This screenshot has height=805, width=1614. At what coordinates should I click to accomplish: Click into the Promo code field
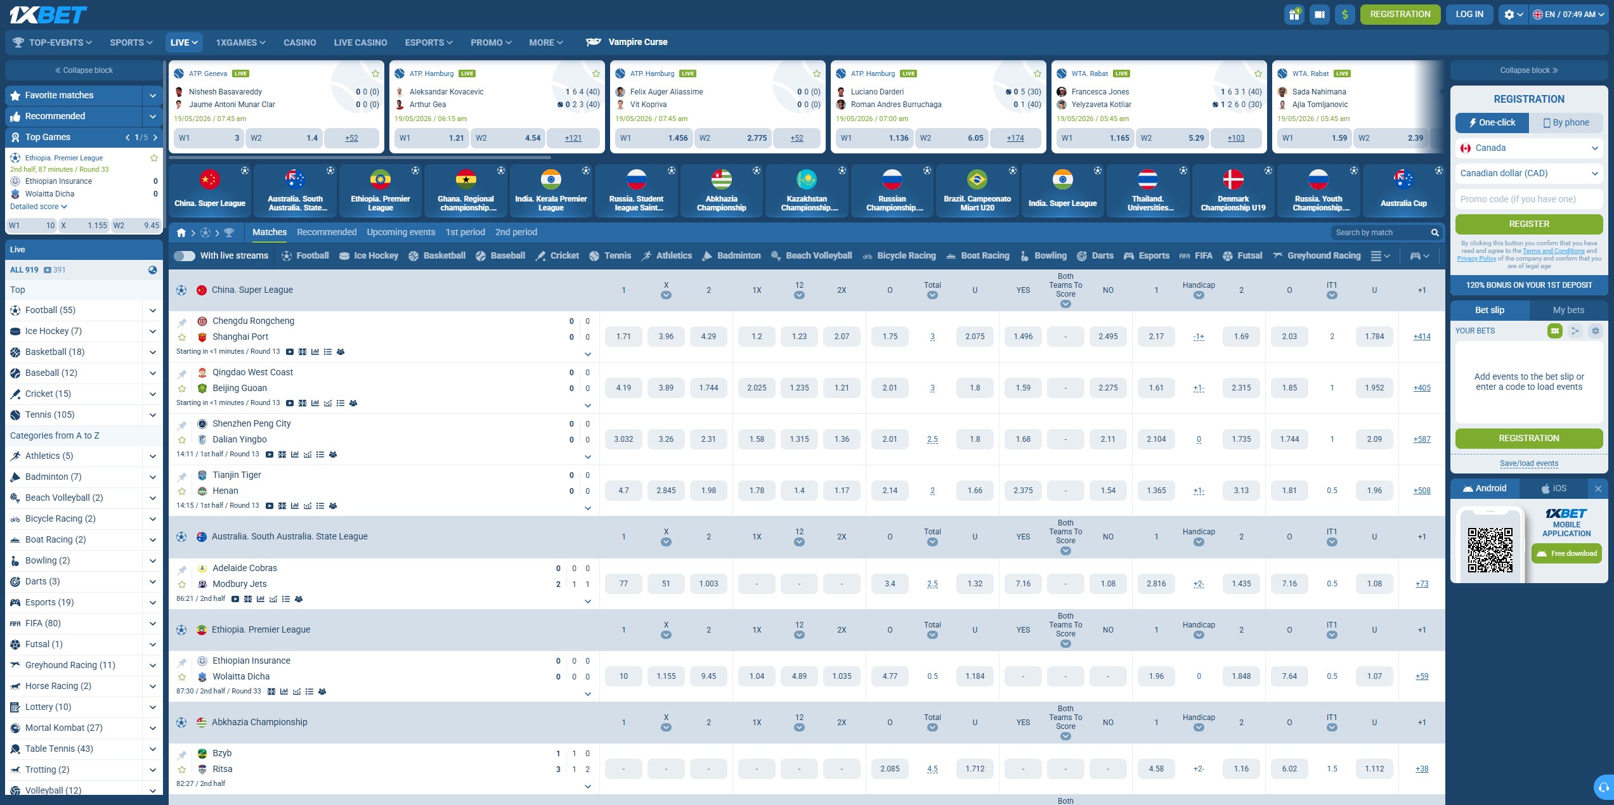(x=1528, y=199)
